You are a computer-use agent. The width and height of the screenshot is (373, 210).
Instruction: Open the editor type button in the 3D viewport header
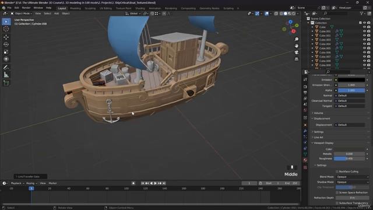tap(5, 13)
